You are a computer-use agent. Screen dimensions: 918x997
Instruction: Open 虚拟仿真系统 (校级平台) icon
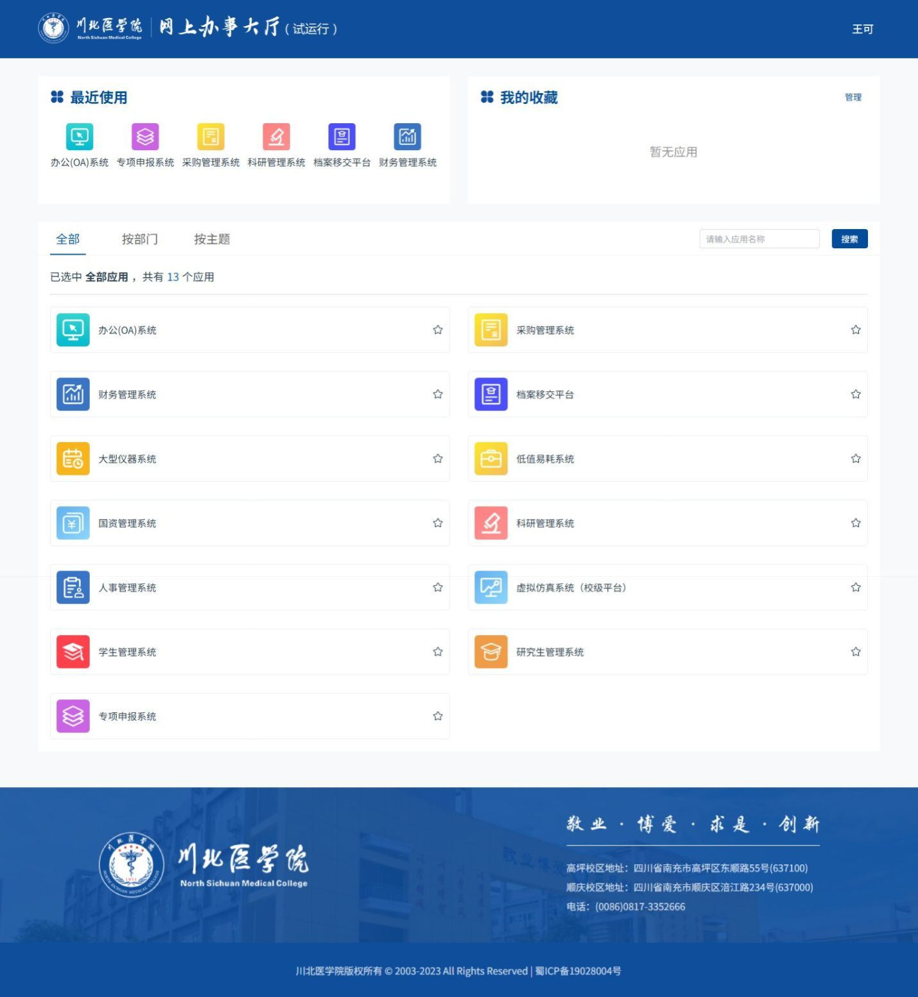[491, 587]
